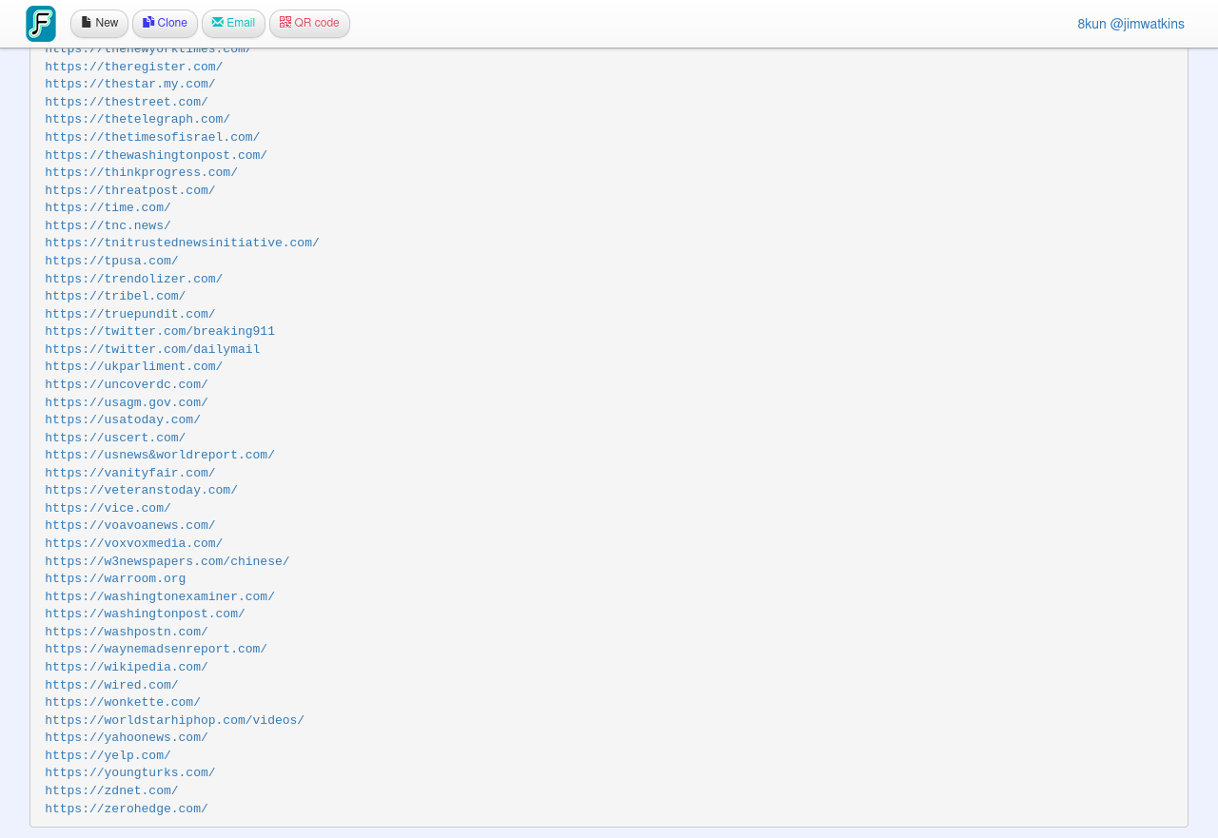Open https://thestar.my.com/ link

point(130,85)
